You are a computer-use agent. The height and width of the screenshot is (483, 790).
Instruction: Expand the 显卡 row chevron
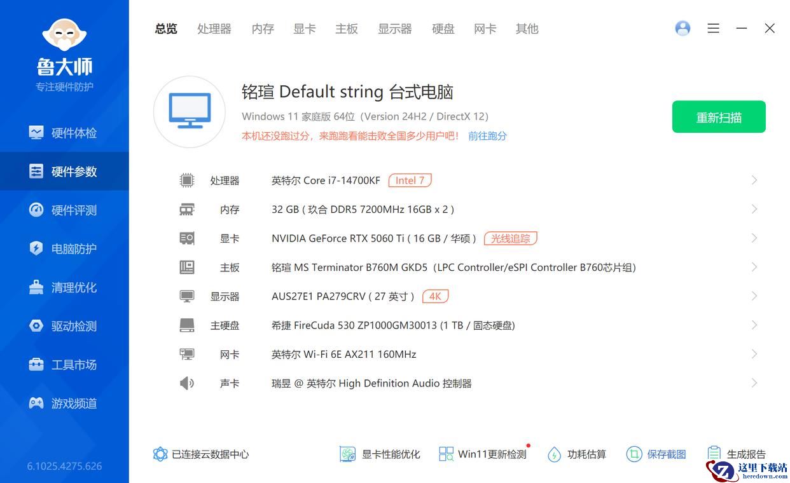click(x=754, y=238)
